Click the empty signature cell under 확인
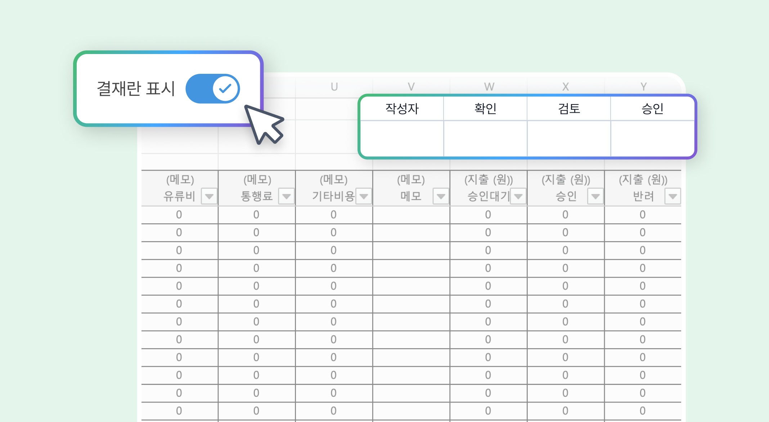The height and width of the screenshot is (422, 769). [x=485, y=138]
